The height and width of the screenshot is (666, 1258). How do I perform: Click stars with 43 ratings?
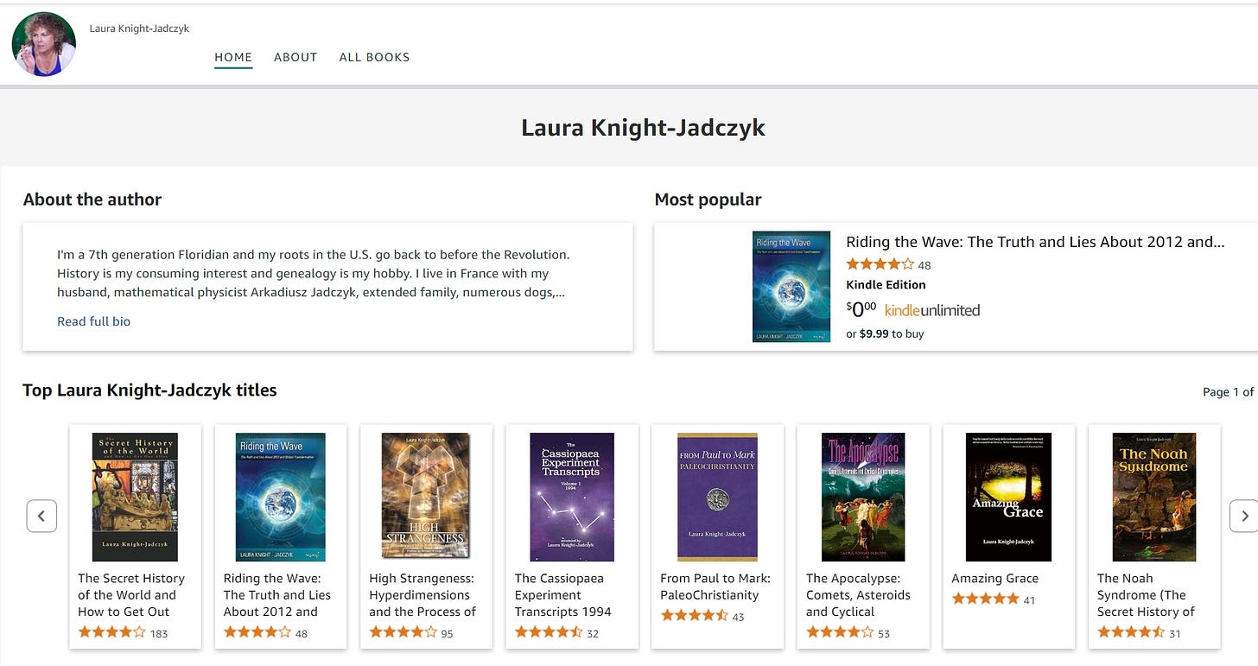(694, 616)
